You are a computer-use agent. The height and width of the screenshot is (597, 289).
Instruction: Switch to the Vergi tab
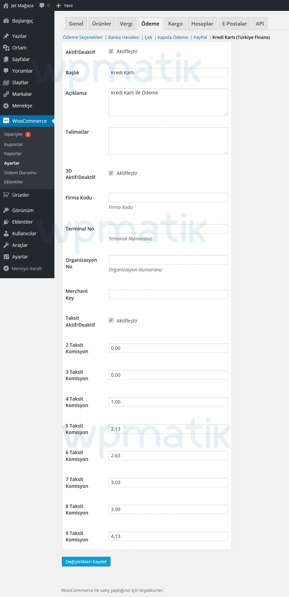126,24
